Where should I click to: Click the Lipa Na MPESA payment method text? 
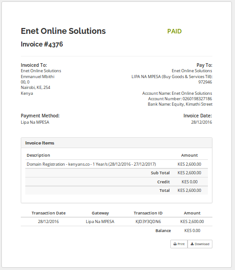click(x=35, y=122)
